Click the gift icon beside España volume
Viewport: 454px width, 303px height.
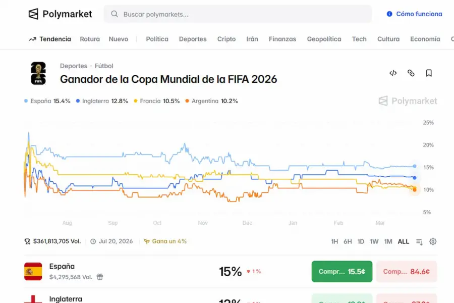[x=99, y=277]
